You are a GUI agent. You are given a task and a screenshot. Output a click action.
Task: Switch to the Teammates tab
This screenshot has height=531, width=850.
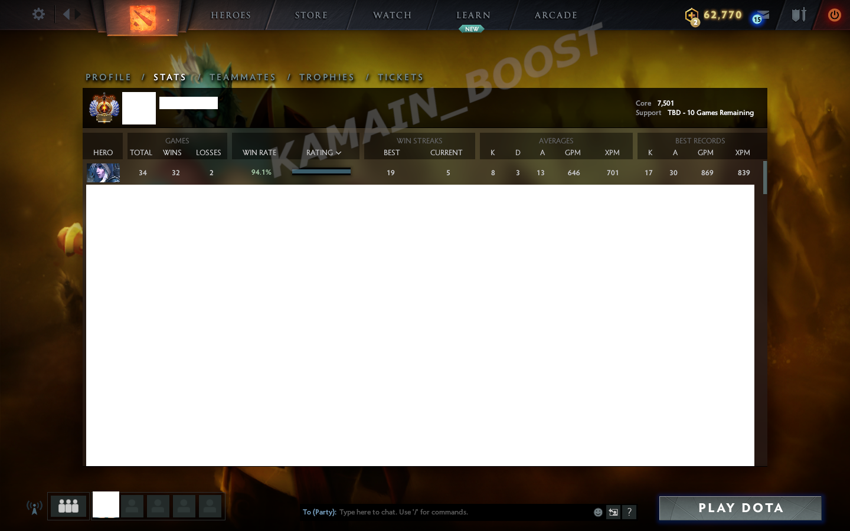(x=243, y=77)
